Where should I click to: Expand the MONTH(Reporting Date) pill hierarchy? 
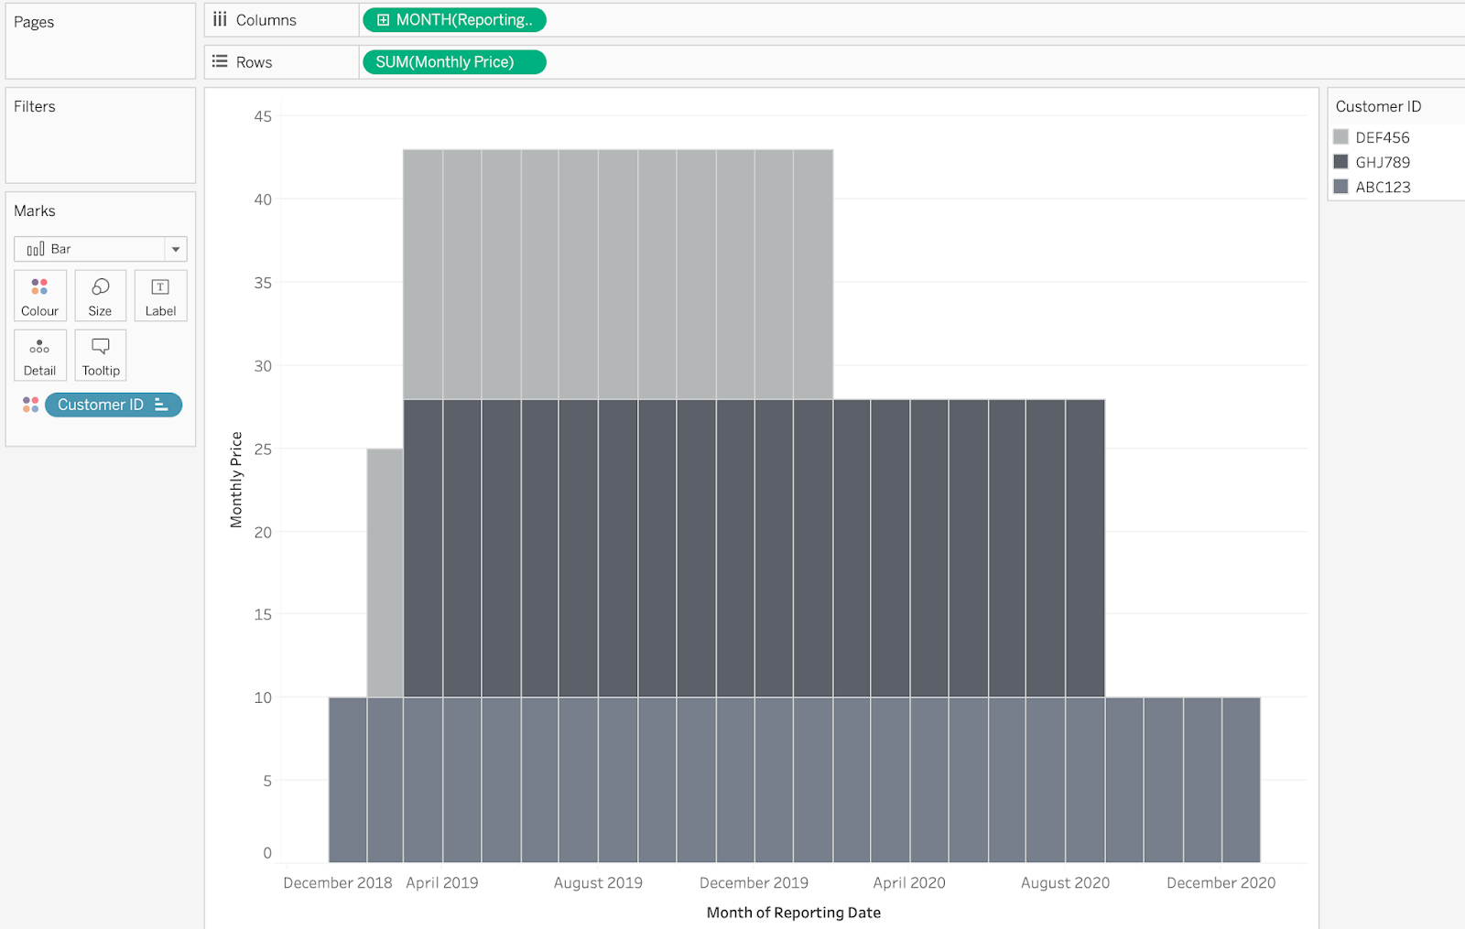coord(384,18)
